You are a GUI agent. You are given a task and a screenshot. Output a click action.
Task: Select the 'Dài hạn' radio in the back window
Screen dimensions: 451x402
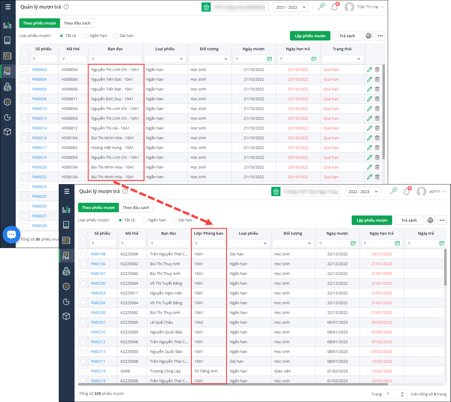(116, 36)
